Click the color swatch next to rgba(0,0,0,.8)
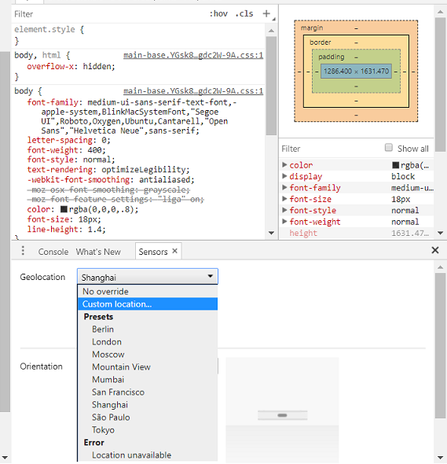Screen dimensions: 447x464 (64, 209)
